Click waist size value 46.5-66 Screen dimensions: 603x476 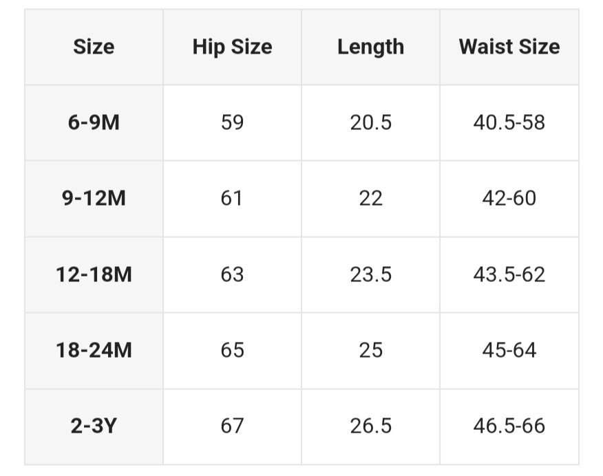(509, 426)
